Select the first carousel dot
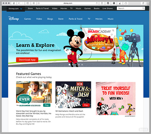Screen dimensions: 151x134 tap(69, 65)
